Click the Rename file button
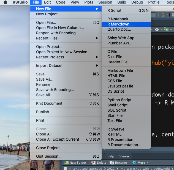Image resolution: width=174 pixels, height=170 pixels. coord(118,163)
